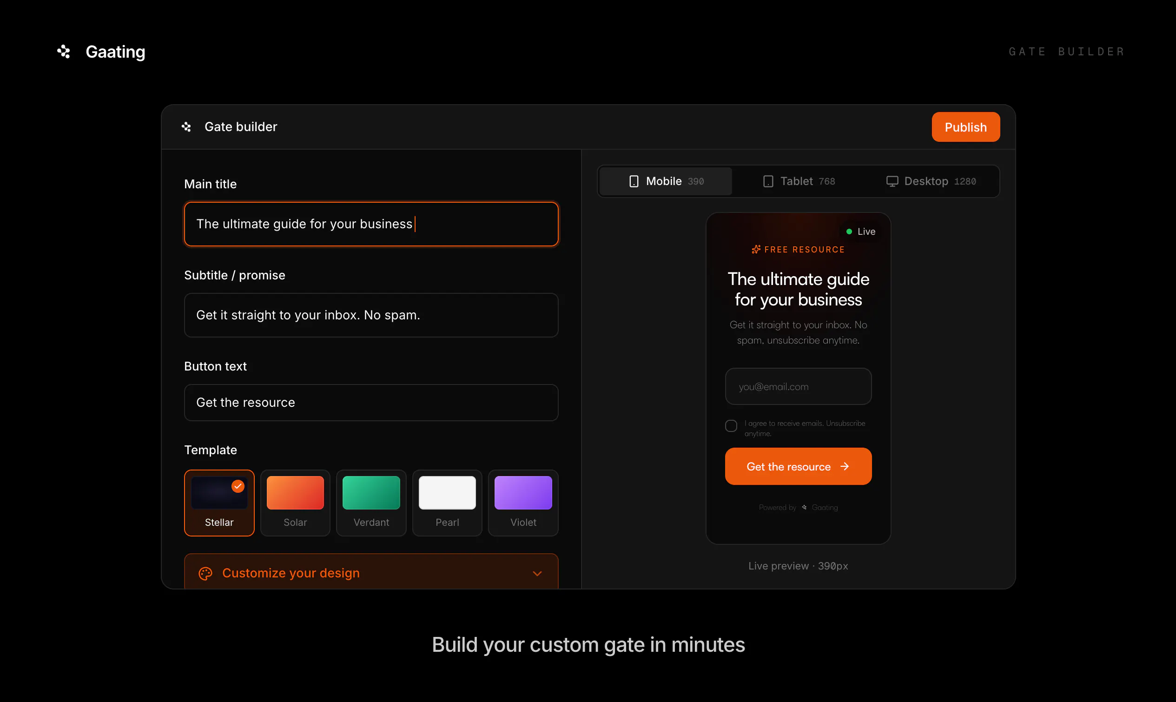This screenshot has width=1176, height=702.
Task: Pick the white Pearl color swatch
Action: click(x=447, y=492)
